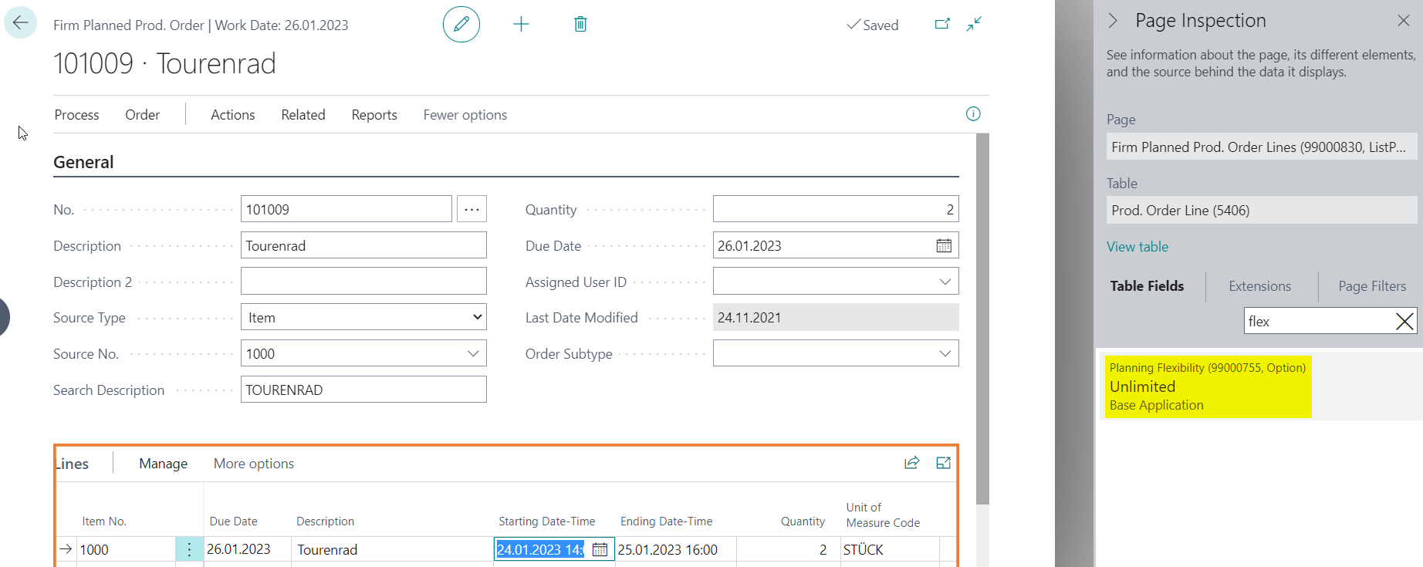Switch to the Extensions tab
Viewport: 1423px width, 567px height.
pyautogui.click(x=1259, y=286)
